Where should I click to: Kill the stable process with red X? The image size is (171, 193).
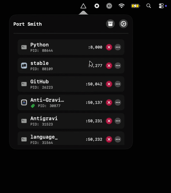(x=109, y=66)
